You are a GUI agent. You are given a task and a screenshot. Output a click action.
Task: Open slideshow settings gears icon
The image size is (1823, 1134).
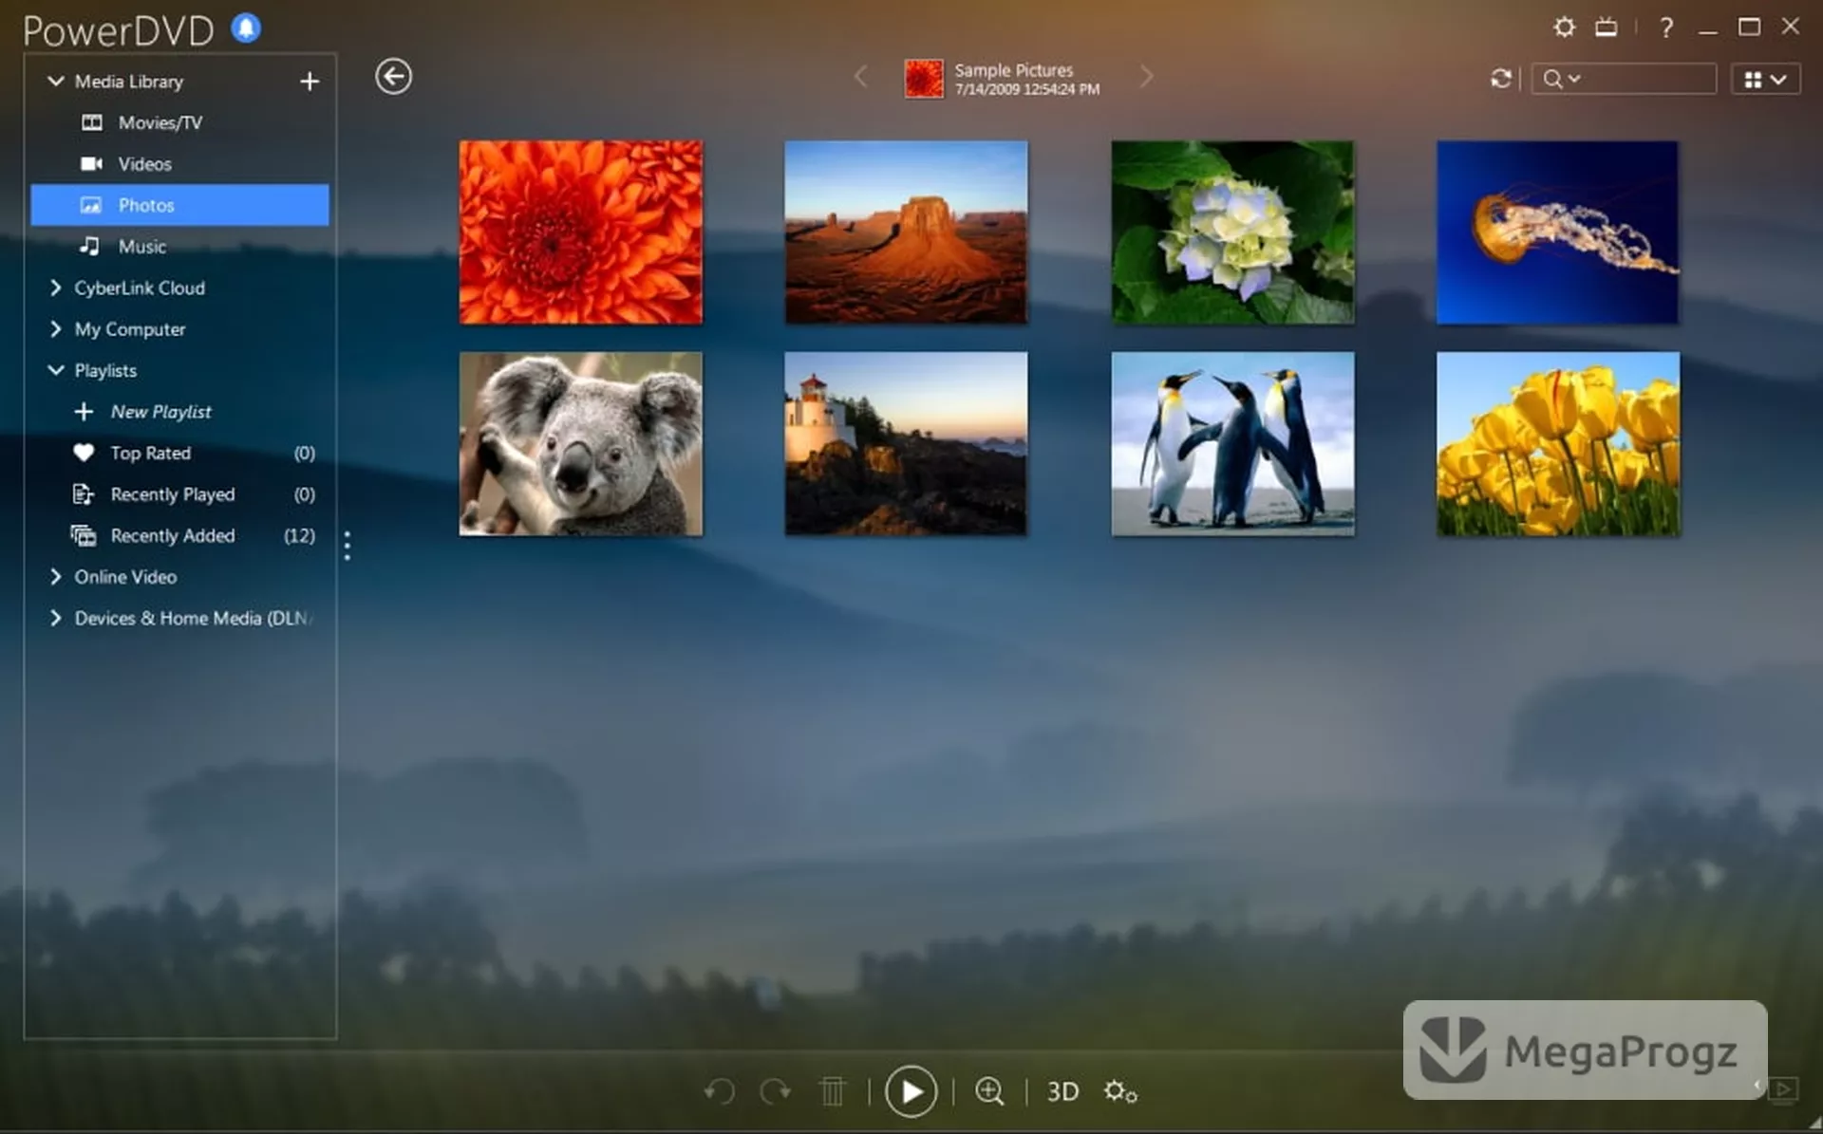tap(1120, 1091)
